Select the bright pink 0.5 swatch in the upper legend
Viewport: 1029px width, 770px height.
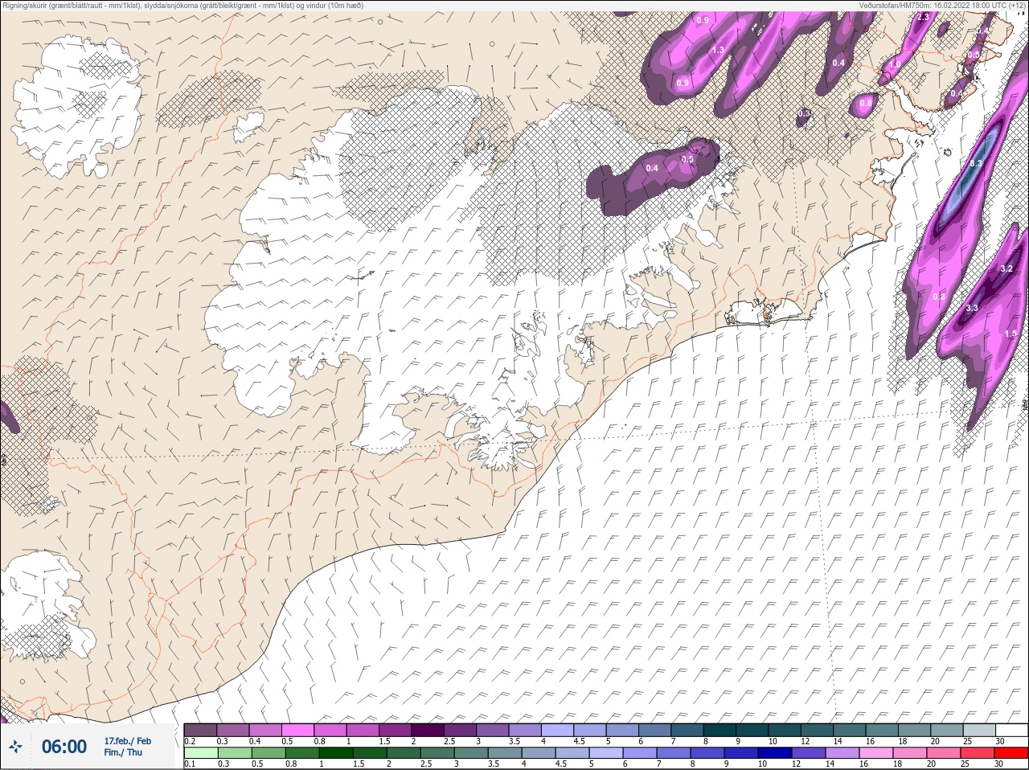(297, 730)
